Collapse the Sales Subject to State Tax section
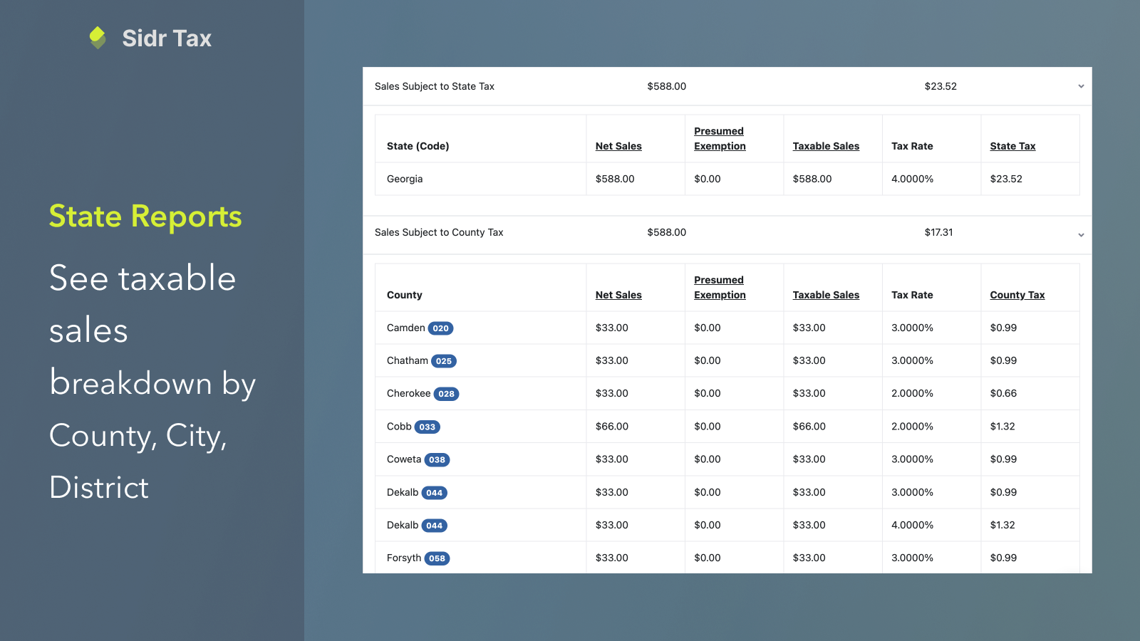The height and width of the screenshot is (641, 1140). [1081, 86]
